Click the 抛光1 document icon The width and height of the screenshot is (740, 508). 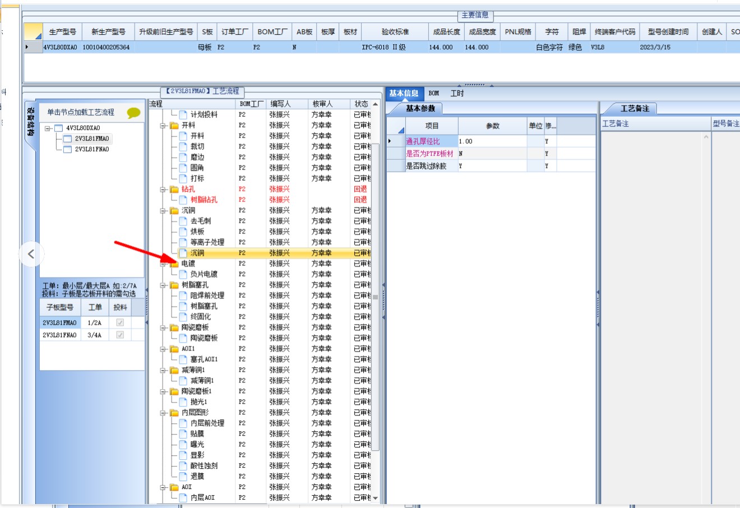[x=183, y=402]
